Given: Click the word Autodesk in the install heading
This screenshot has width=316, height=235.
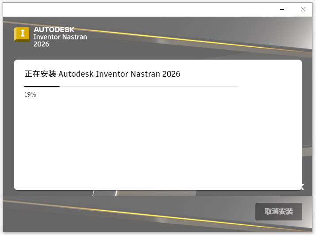Looking at the screenshot, I should click(x=76, y=74).
